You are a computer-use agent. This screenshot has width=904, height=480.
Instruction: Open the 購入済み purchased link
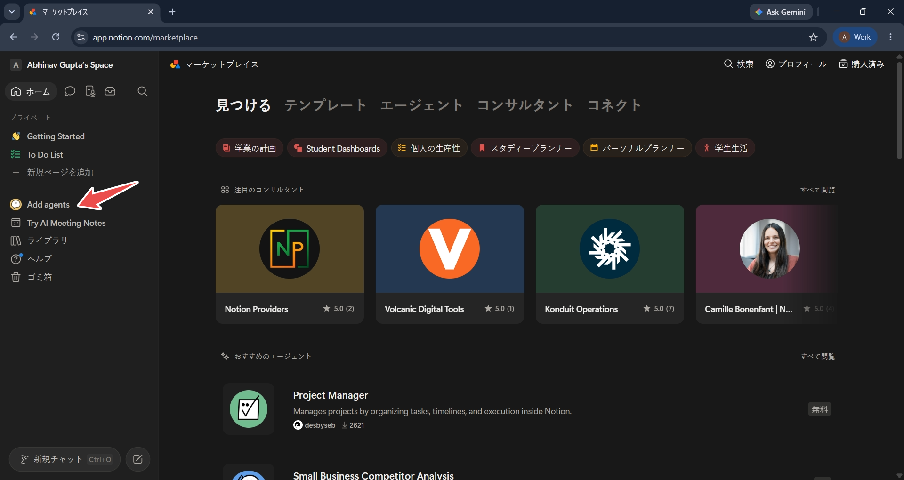tap(862, 64)
